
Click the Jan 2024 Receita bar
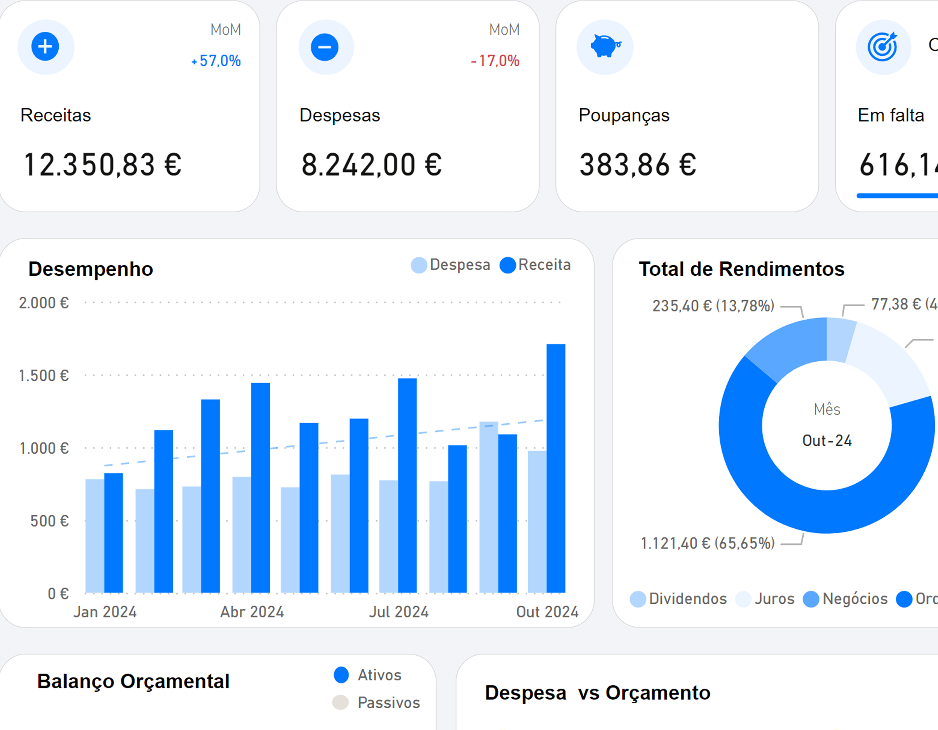coord(114,532)
